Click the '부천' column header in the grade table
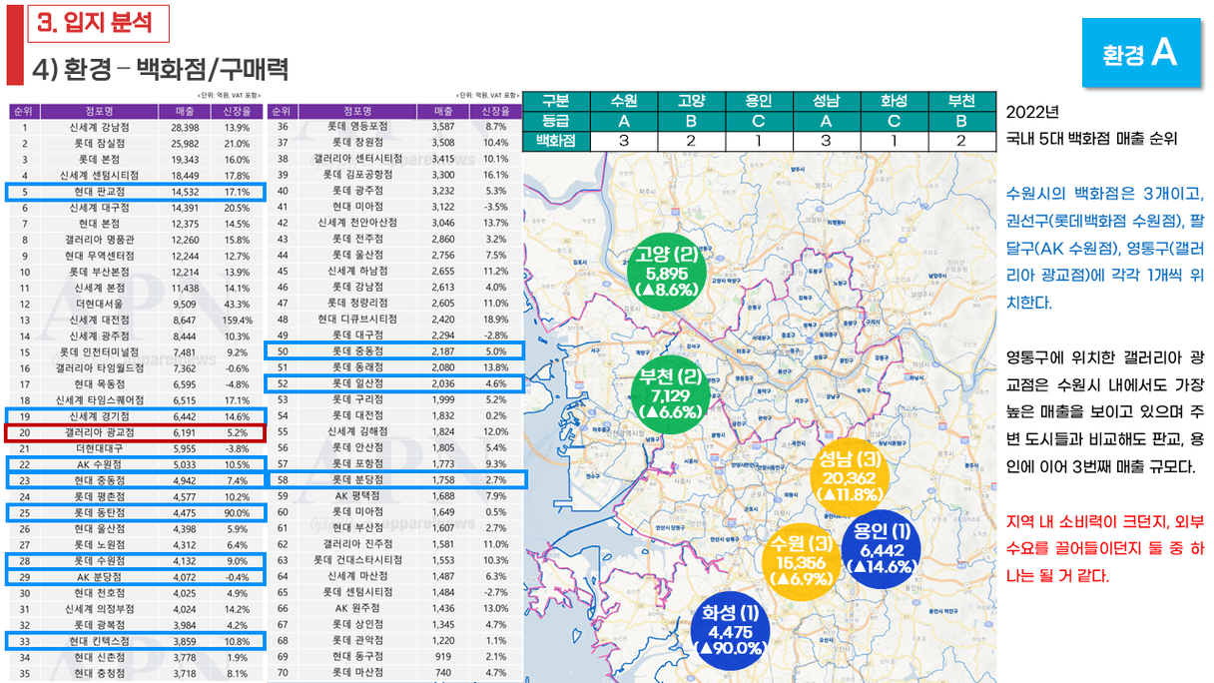The image size is (1214, 683). point(962,101)
